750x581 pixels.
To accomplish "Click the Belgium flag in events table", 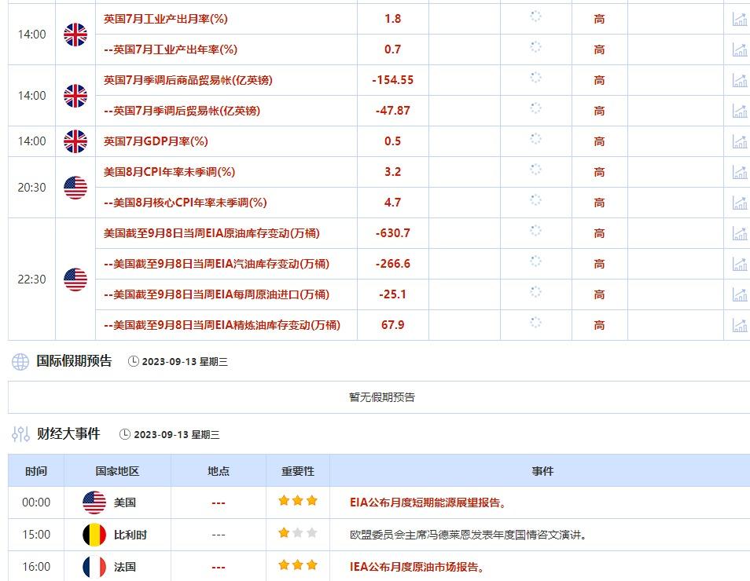I will tap(94, 535).
